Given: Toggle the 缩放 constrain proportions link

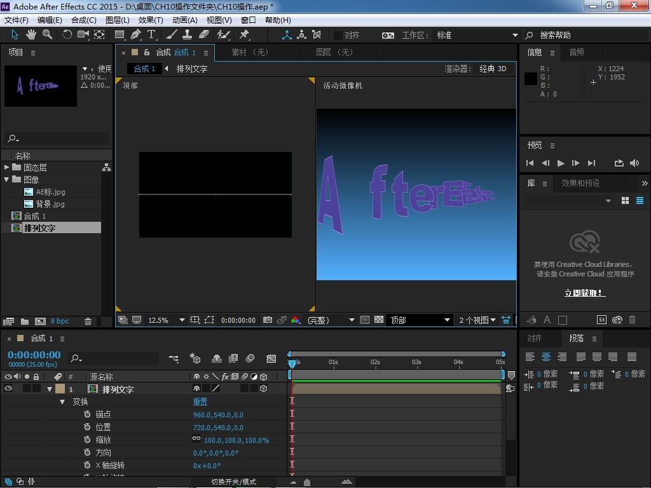Looking at the screenshot, I should pos(196,438).
